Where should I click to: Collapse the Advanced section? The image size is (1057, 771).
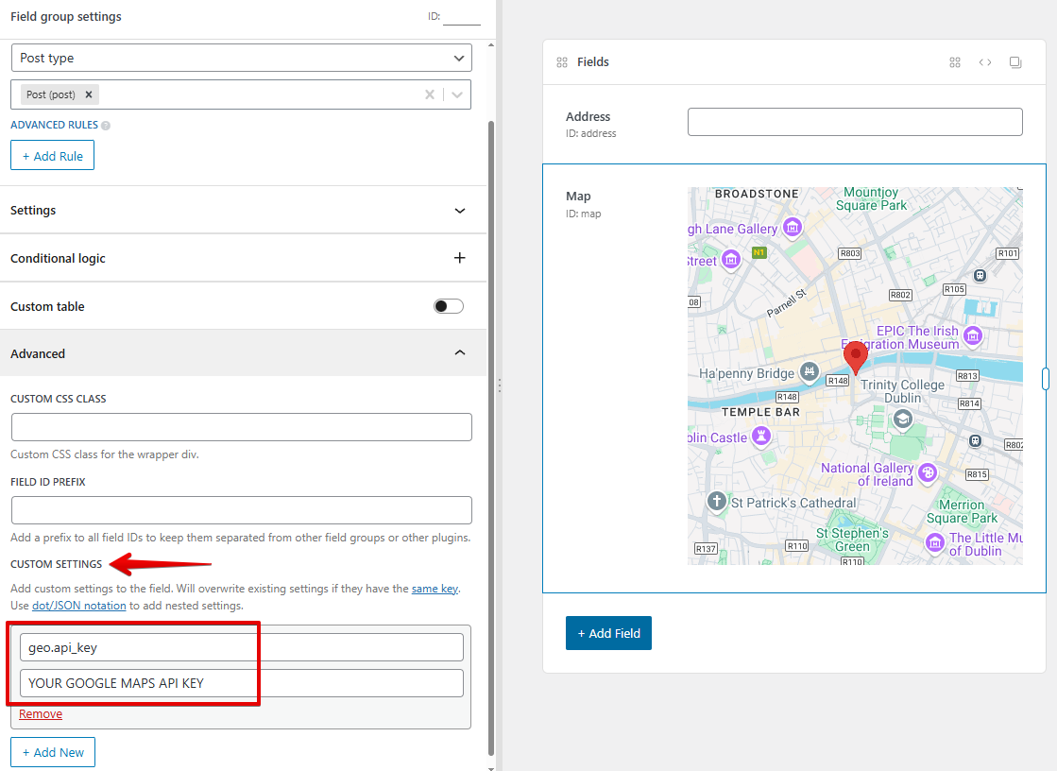(x=460, y=351)
